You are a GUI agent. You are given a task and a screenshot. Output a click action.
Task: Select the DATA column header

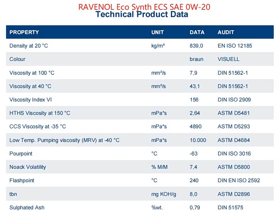197,32
